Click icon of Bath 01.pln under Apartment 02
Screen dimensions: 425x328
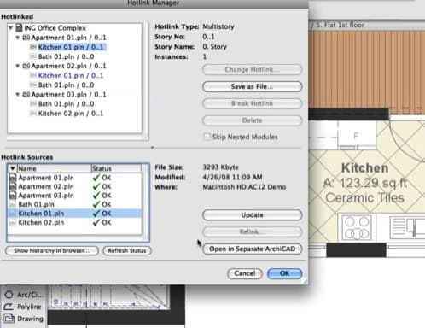[33, 85]
